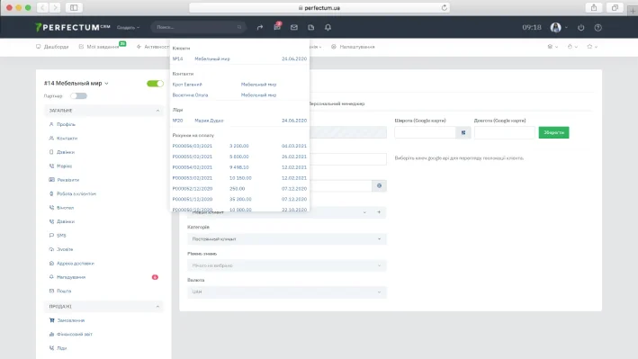Click Safari back navigation button
The height and width of the screenshot is (359, 638).
[42, 8]
